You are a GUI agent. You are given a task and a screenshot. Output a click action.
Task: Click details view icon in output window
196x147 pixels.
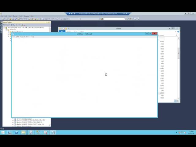[175, 101]
